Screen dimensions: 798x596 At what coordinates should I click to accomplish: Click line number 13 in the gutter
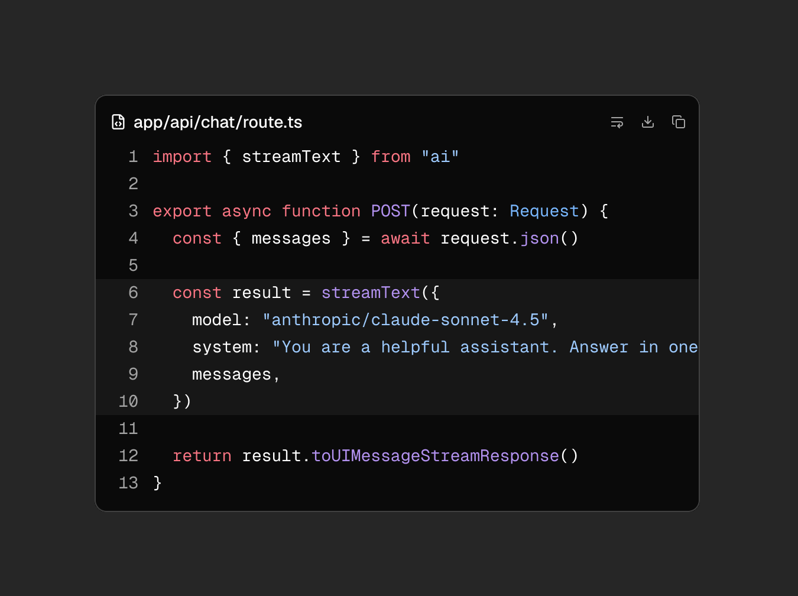[128, 483]
